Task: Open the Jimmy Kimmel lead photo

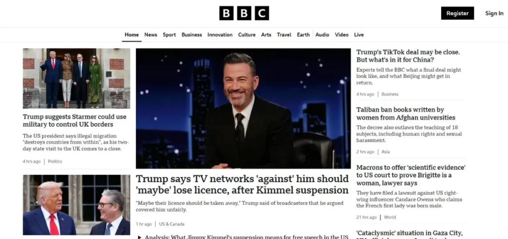Action: click(x=243, y=108)
